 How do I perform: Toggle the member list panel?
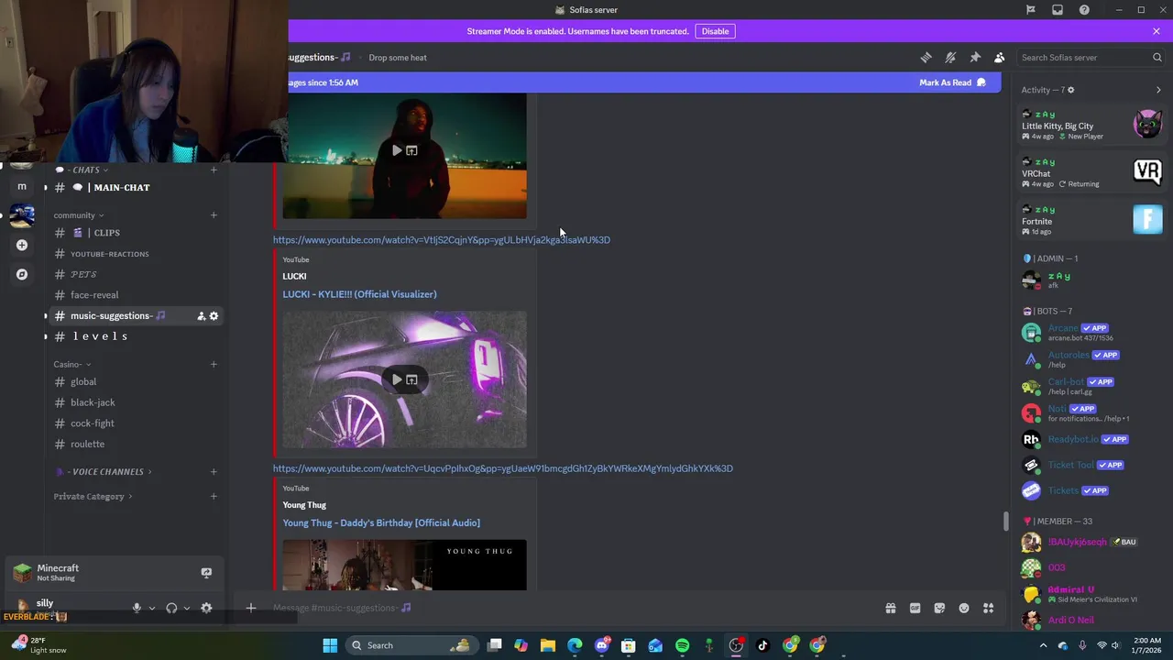click(1000, 57)
